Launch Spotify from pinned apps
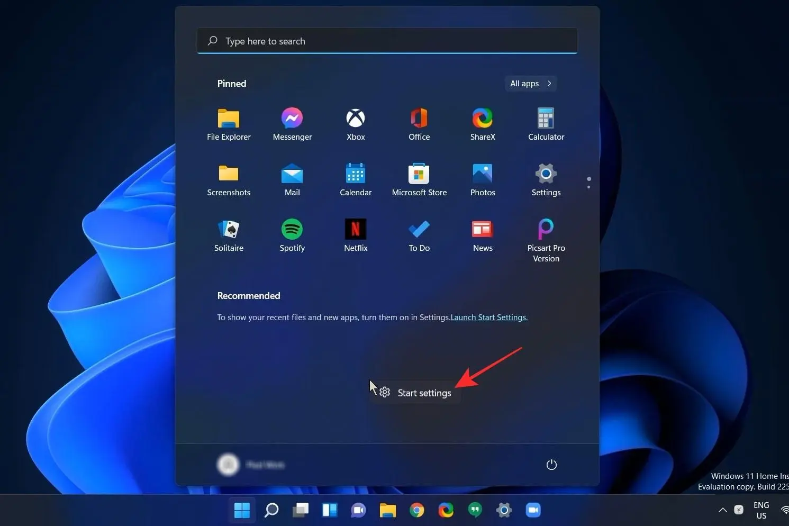The image size is (789, 526). tap(292, 235)
